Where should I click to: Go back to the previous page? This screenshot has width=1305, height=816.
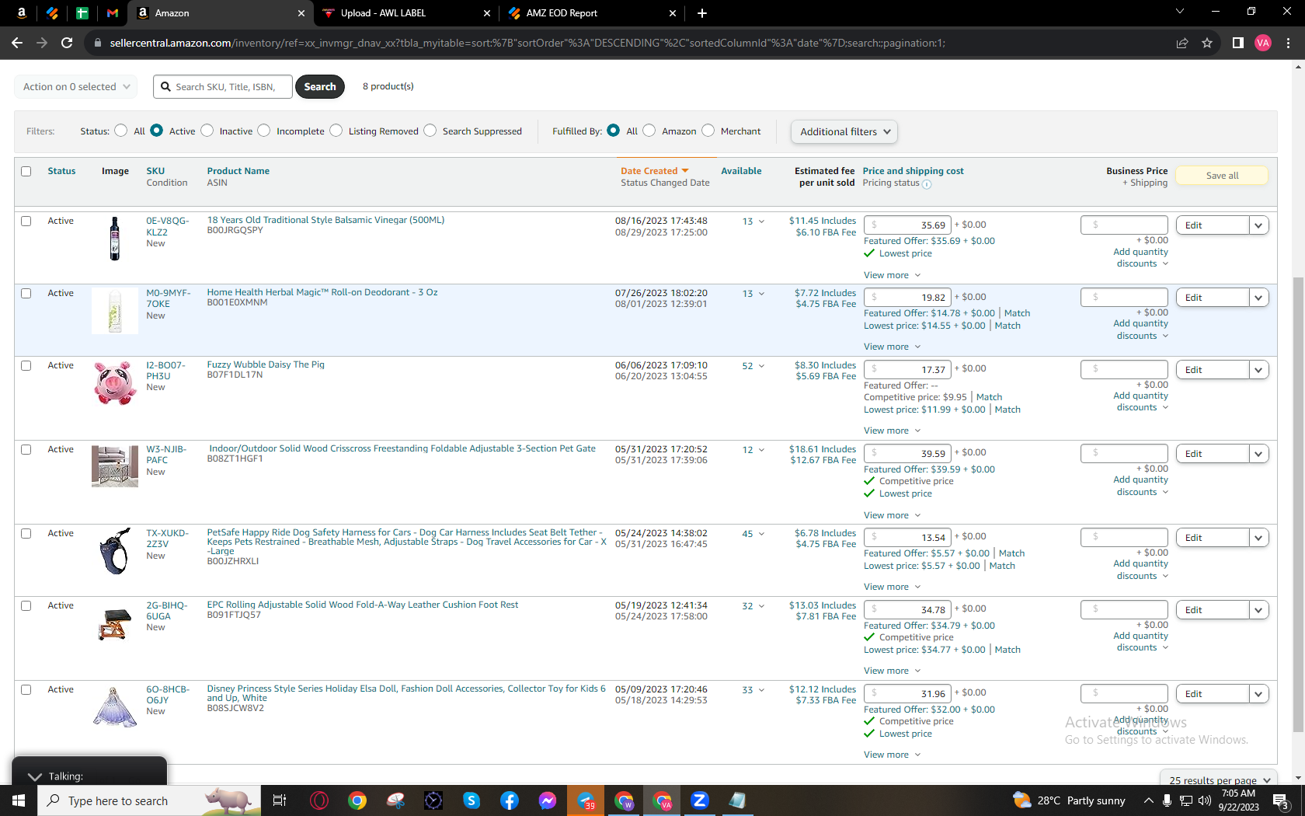(x=17, y=43)
